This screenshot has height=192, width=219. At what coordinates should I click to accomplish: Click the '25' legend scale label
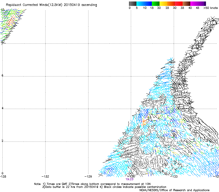point(167,8)
